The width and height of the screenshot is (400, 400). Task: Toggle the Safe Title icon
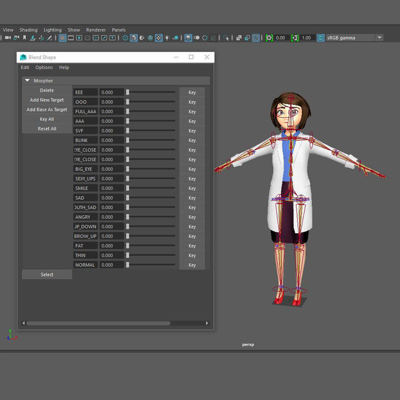[112, 38]
